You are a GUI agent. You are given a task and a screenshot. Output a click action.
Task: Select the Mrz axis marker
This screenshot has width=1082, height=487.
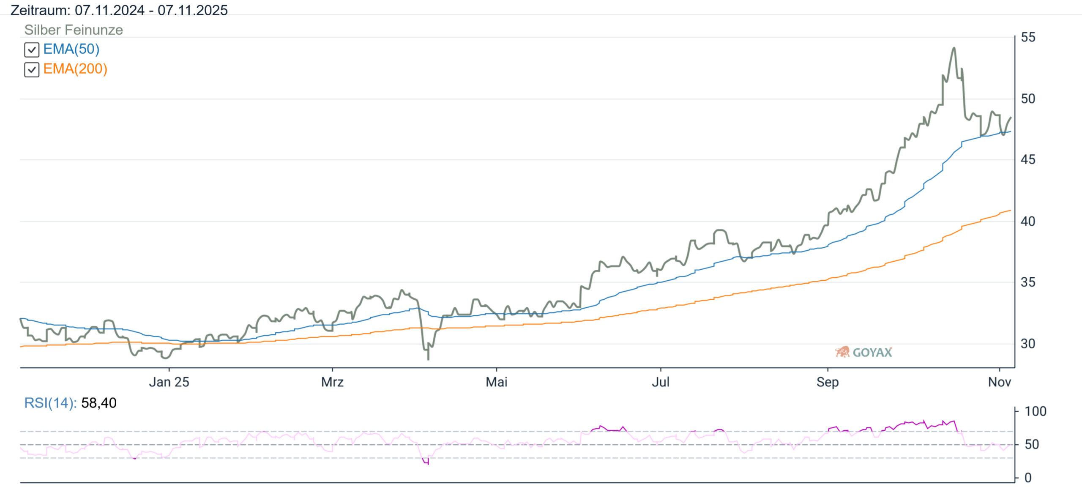click(x=332, y=382)
